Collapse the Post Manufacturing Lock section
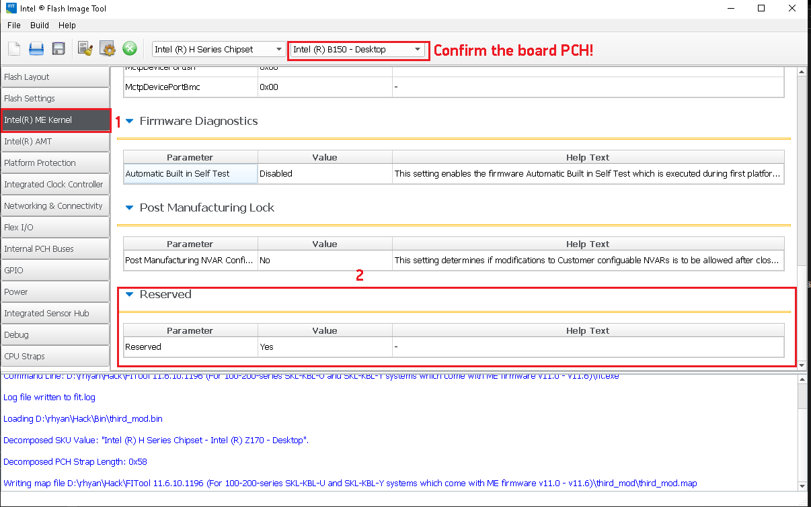The height and width of the screenshot is (507, 811). point(129,208)
